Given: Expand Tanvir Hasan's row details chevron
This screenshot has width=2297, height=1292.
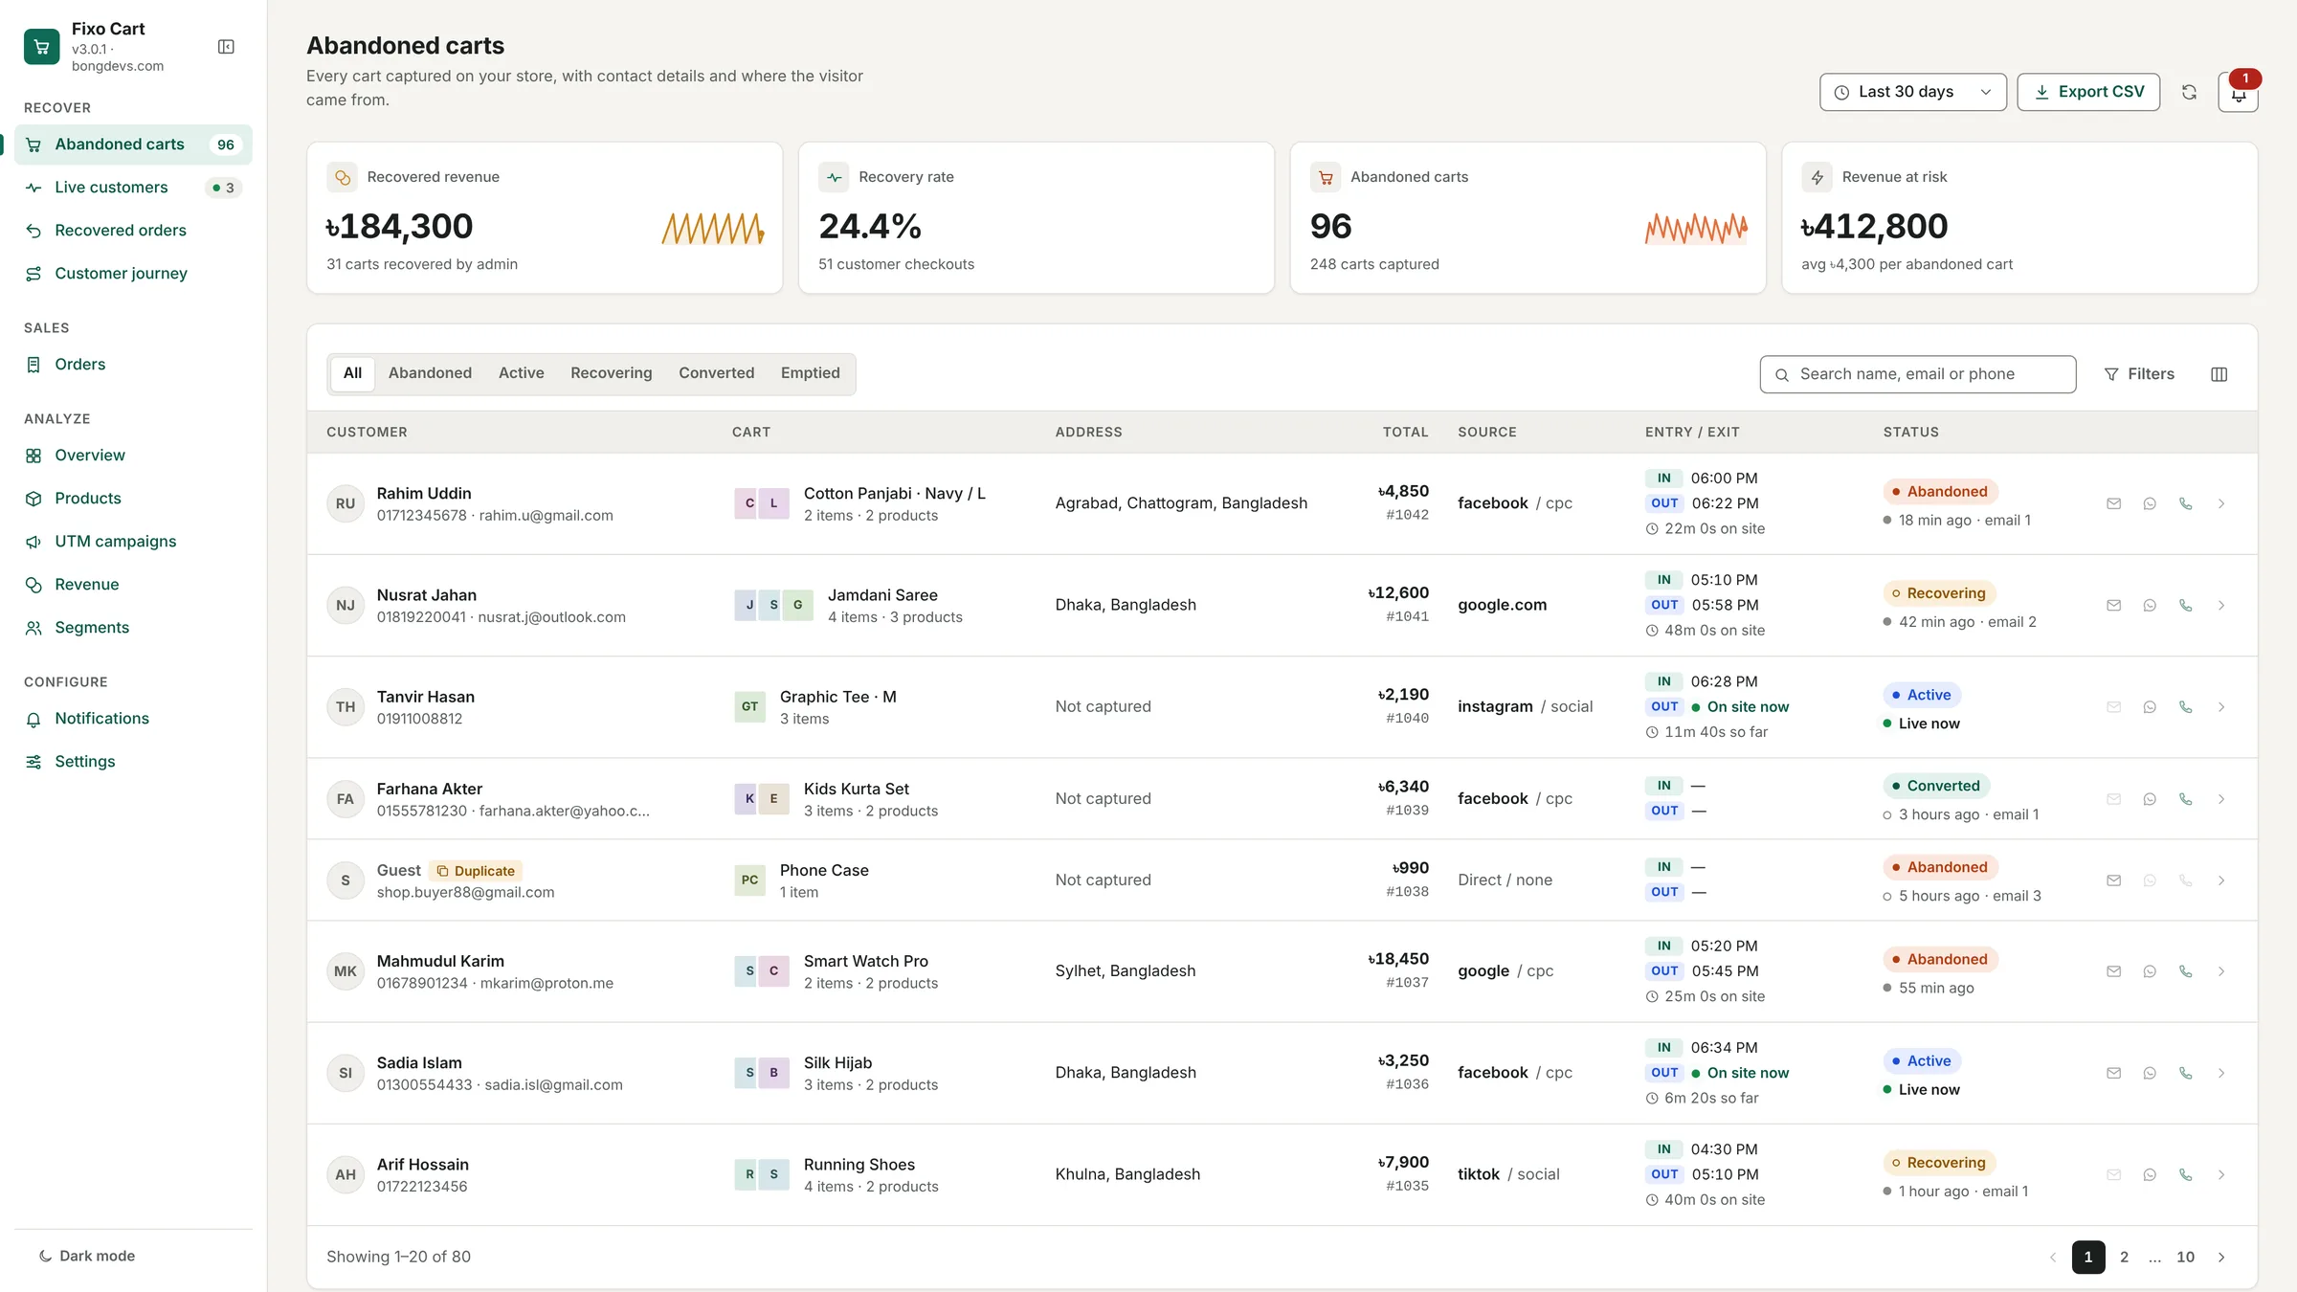Looking at the screenshot, I should coord(2221,706).
